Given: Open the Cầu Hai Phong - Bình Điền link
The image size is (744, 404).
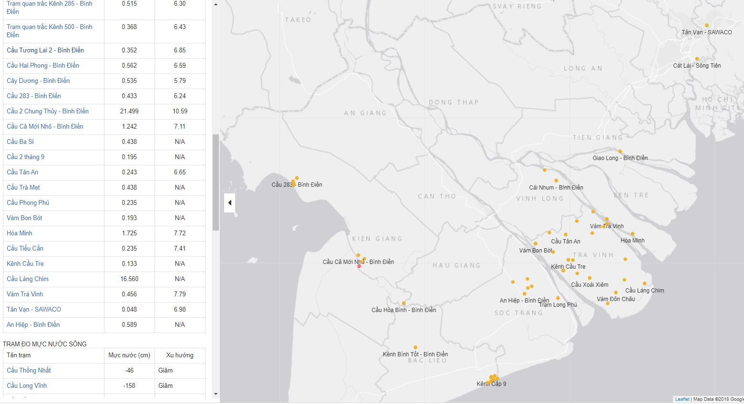Looking at the screenshot, I should pyautogui.click(x=43, y=65).
